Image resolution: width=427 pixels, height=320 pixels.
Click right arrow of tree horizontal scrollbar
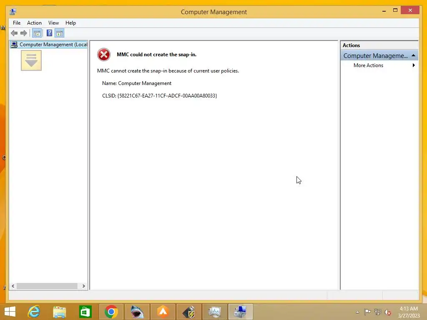[x=83, y=286]
